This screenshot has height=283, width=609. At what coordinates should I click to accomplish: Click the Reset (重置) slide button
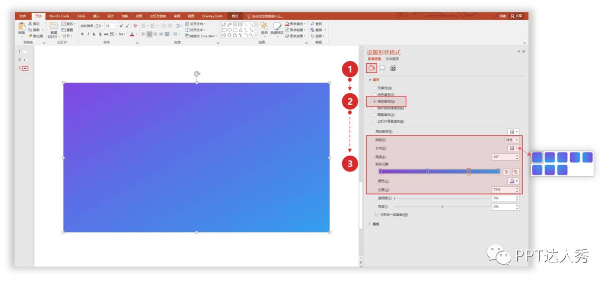67,30
